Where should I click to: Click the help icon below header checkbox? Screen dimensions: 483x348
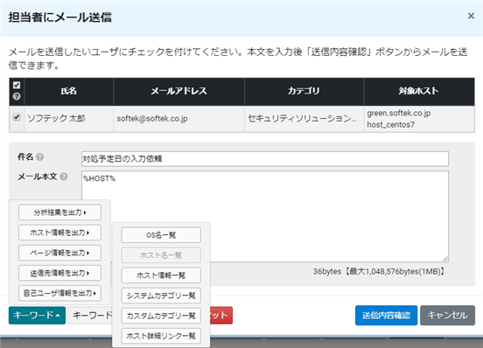point(17,96)
